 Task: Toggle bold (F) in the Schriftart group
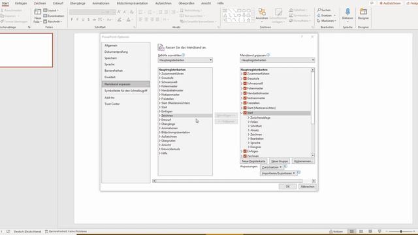tap(72, 20)
